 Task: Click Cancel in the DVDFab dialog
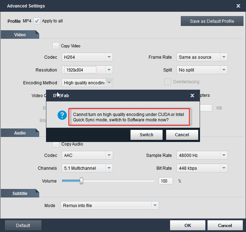[x=182, y=135]
